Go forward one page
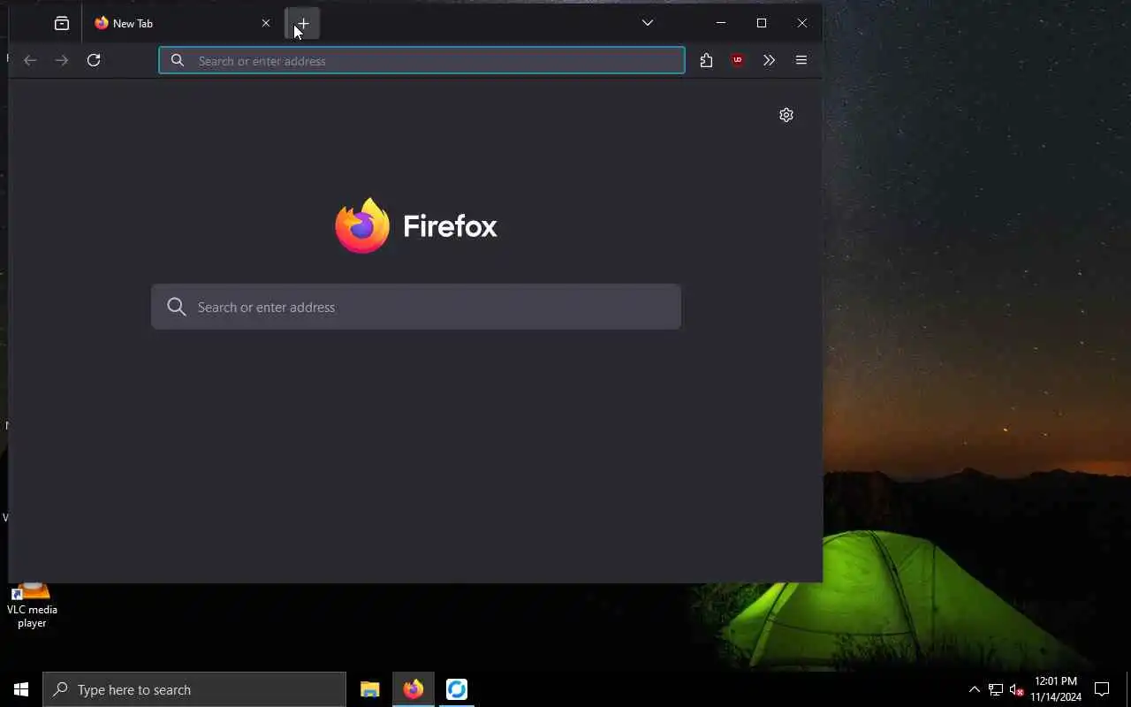 click(62, 60)
